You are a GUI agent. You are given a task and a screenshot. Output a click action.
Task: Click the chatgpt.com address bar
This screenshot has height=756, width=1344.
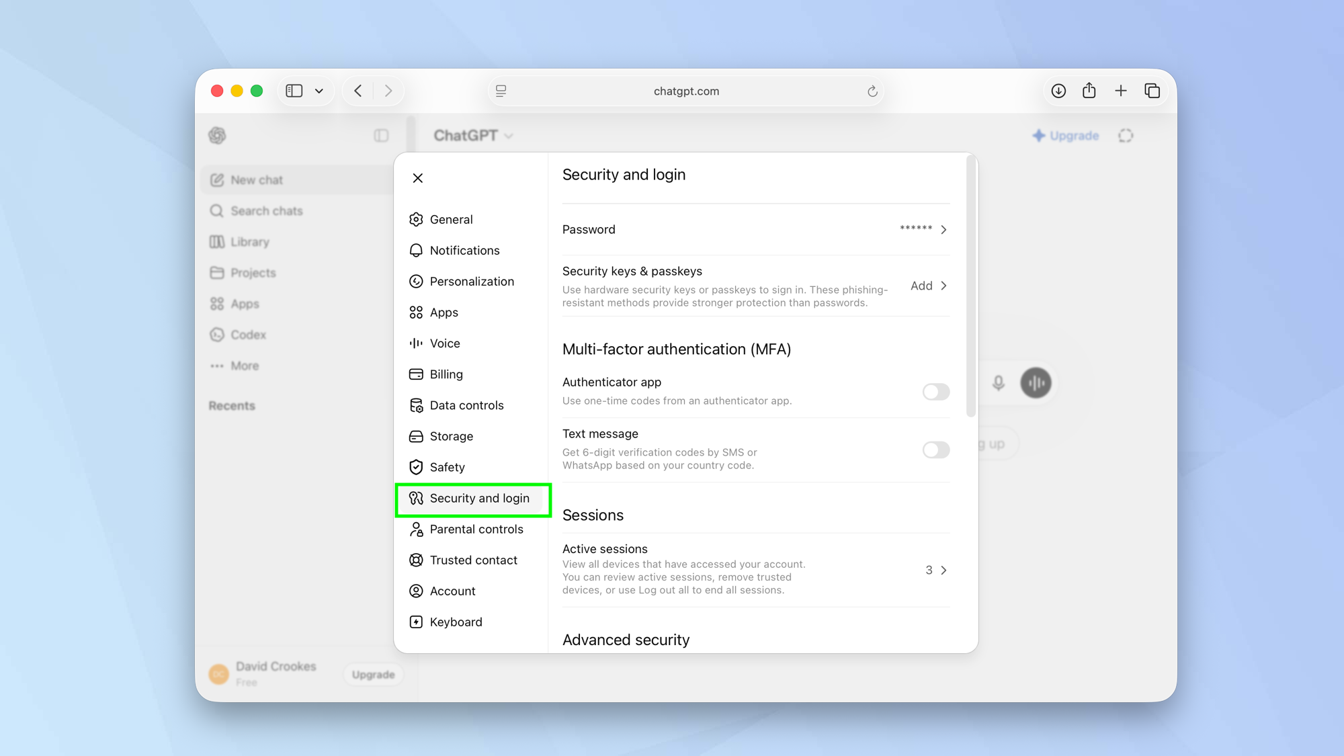[686, 91]
